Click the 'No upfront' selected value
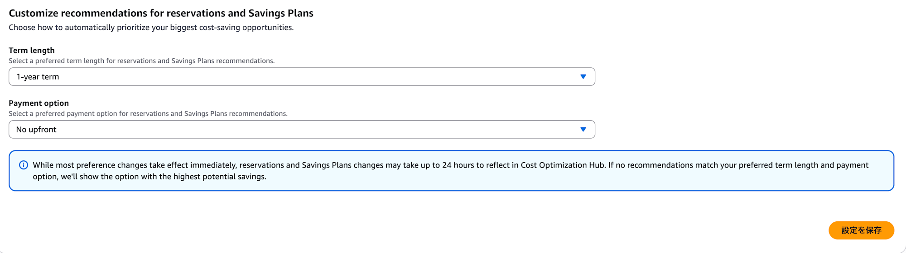This screenshot has width=906, height=253. pyautogui.click(x=36, y=130)
